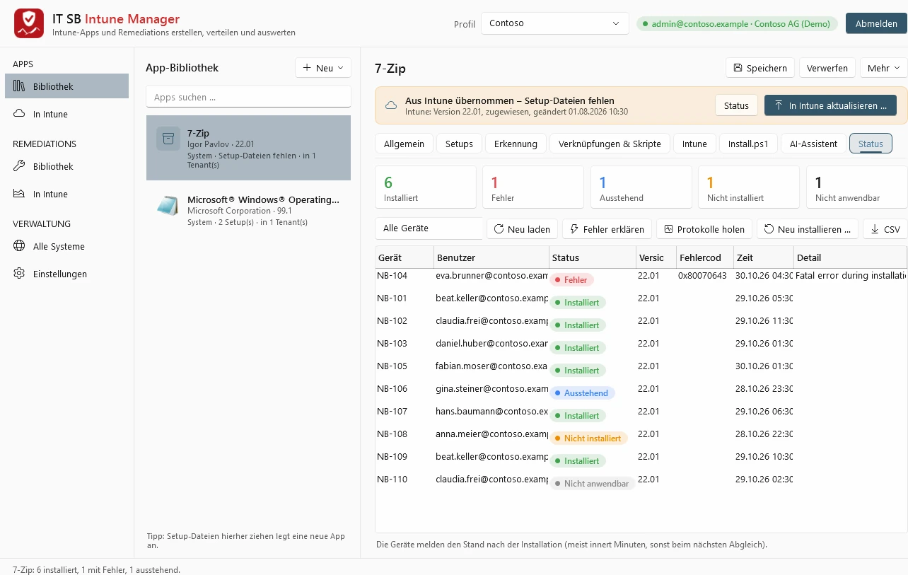Open the Profil Contoso dropdown
The image size is (908, 575).
555,23
